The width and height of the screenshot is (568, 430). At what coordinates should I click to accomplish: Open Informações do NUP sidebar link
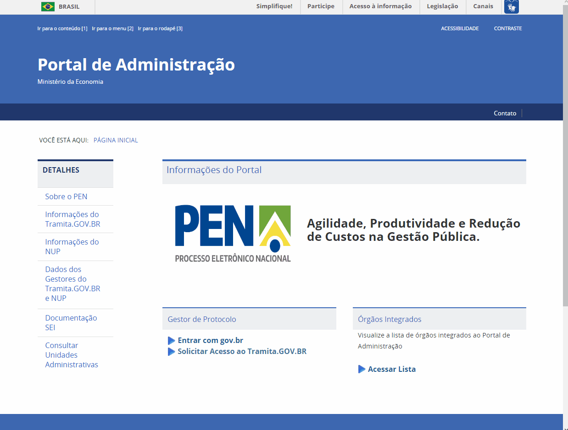[72, 247]
